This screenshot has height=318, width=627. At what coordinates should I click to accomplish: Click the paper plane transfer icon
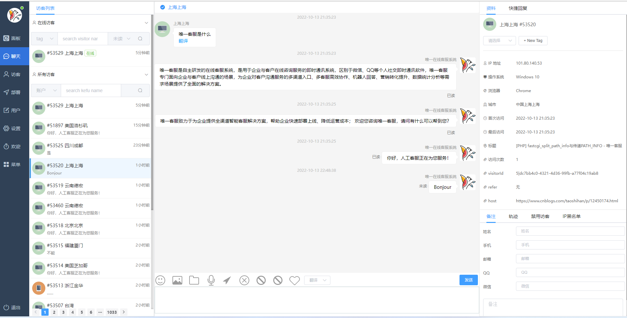click(x=227, y=280)
